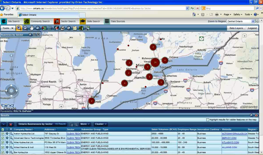263x155 pixels.
Task: Open the Community Search tab
Action: coord(37,21)
